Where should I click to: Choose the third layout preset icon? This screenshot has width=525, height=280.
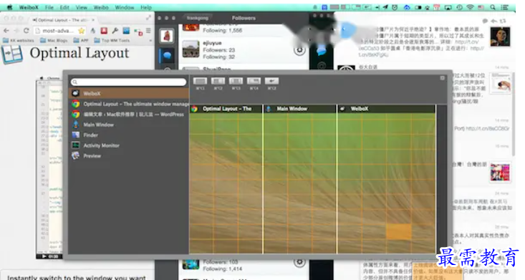[x=236, y=81]
